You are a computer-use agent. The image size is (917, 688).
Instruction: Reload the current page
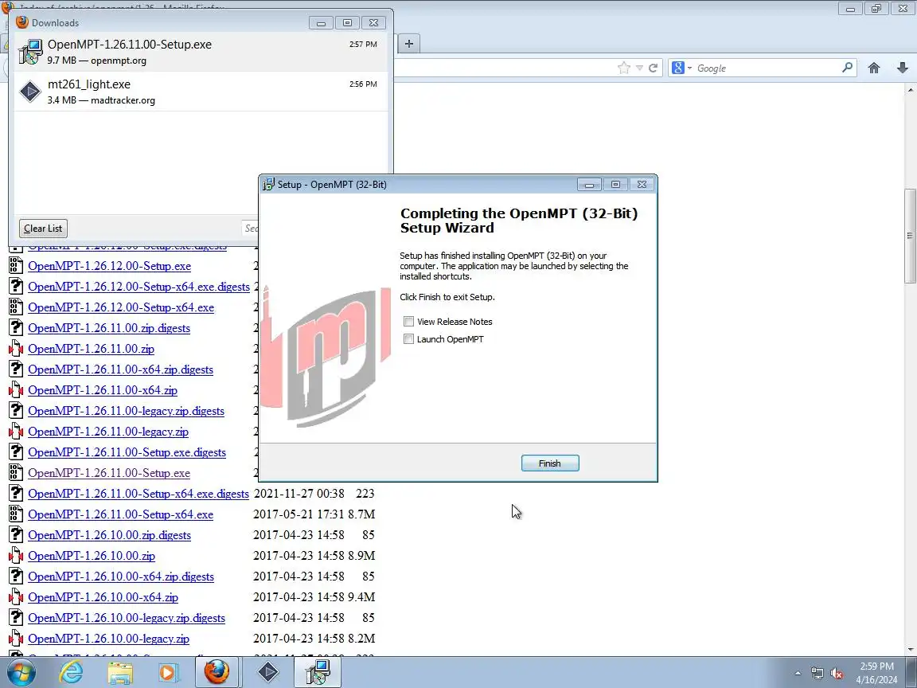[x=654, y=68]
